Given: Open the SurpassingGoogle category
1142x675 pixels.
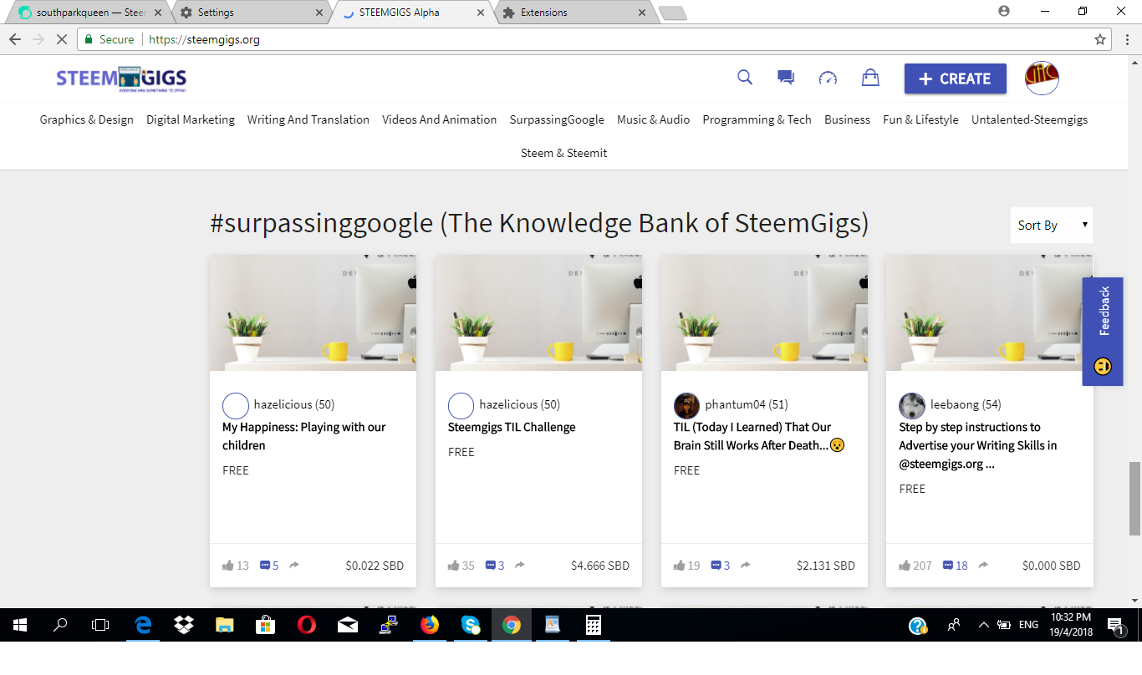Looking at the screenshot, I should 557,119.
